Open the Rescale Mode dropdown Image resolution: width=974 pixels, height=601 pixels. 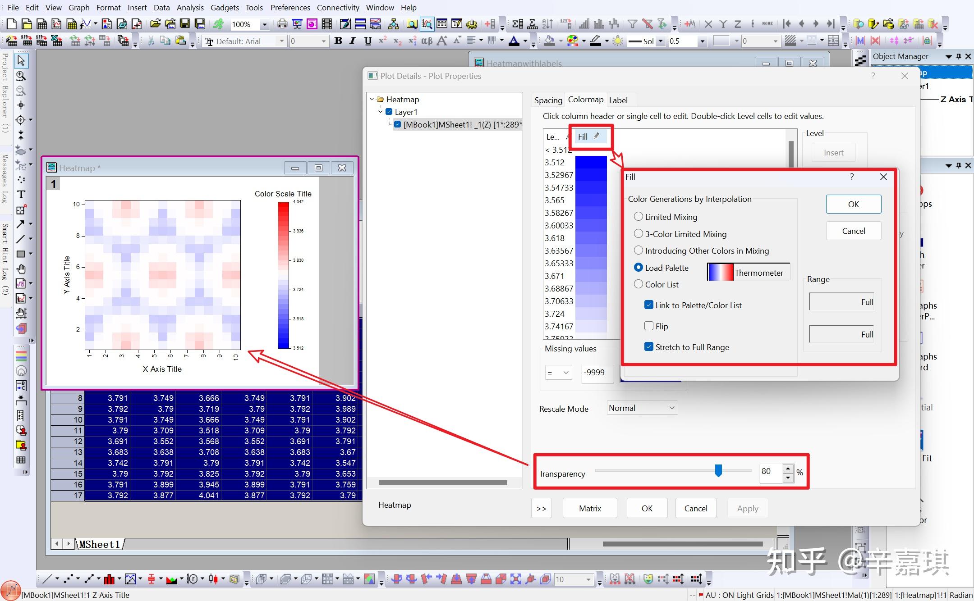point(641,408)
